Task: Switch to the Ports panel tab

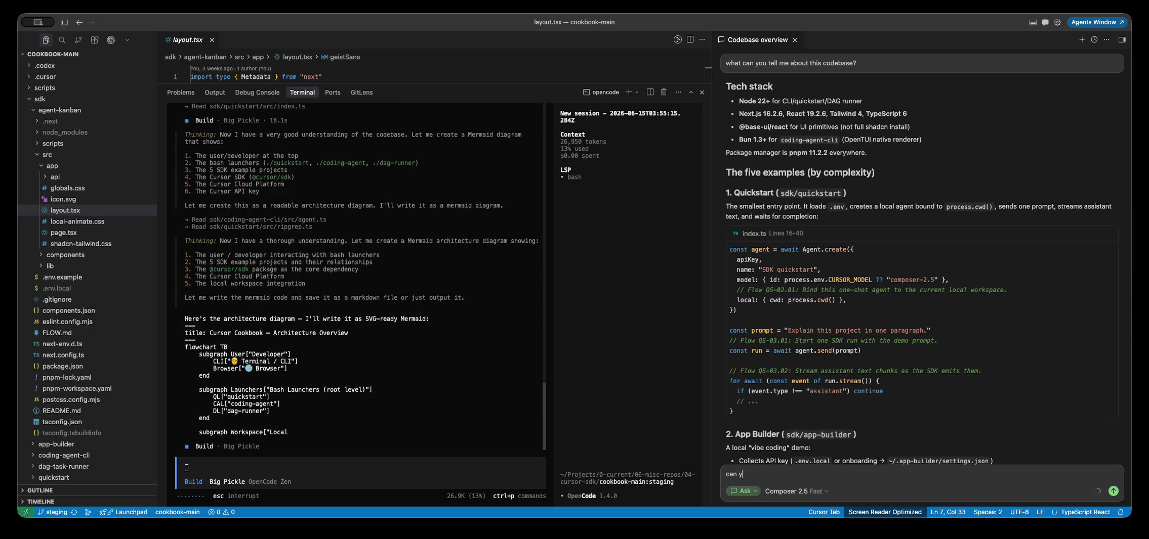Action: pos(333,93)
